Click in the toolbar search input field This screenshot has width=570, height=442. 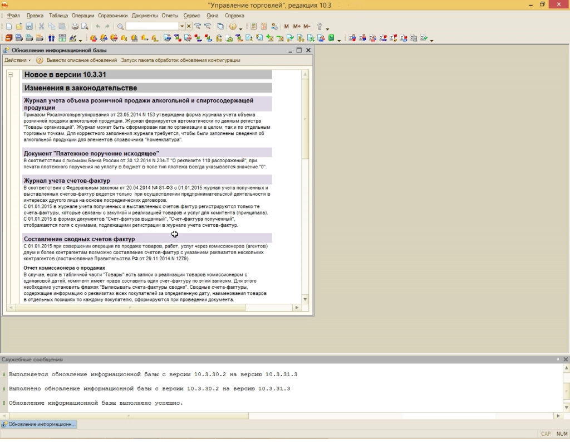coord(152,26)
